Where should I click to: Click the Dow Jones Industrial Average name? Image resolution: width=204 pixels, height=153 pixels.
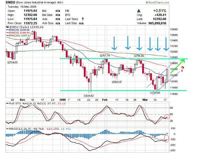36,2
